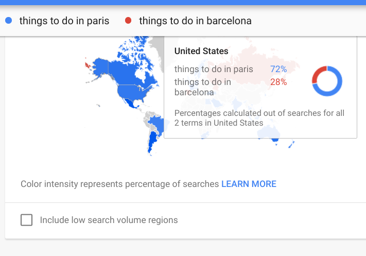366x256 pixels.
Task: Click the 28% barcelona value in tooltip
Action: coord(278,82)
